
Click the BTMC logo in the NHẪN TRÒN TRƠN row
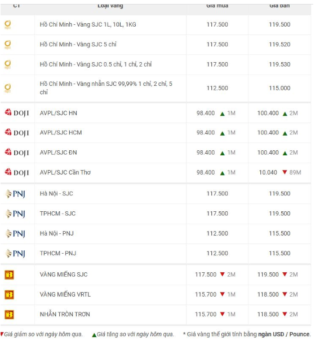click(x=9, y=315)
